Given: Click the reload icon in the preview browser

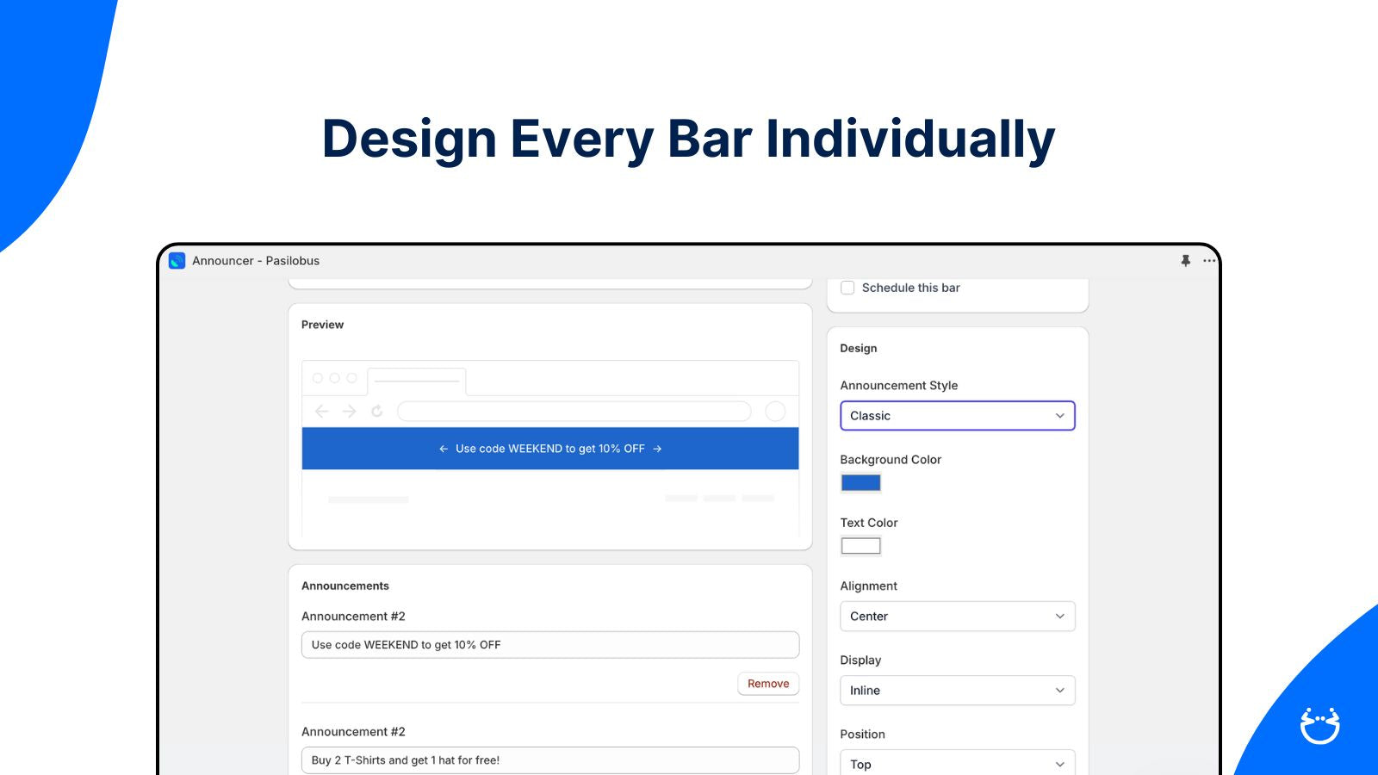Looking at the screenshot, I should coord(376,412).
